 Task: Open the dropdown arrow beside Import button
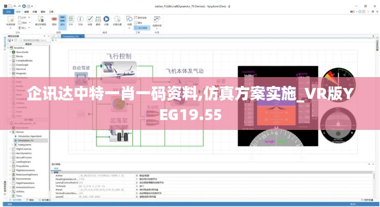pos(30,28)
